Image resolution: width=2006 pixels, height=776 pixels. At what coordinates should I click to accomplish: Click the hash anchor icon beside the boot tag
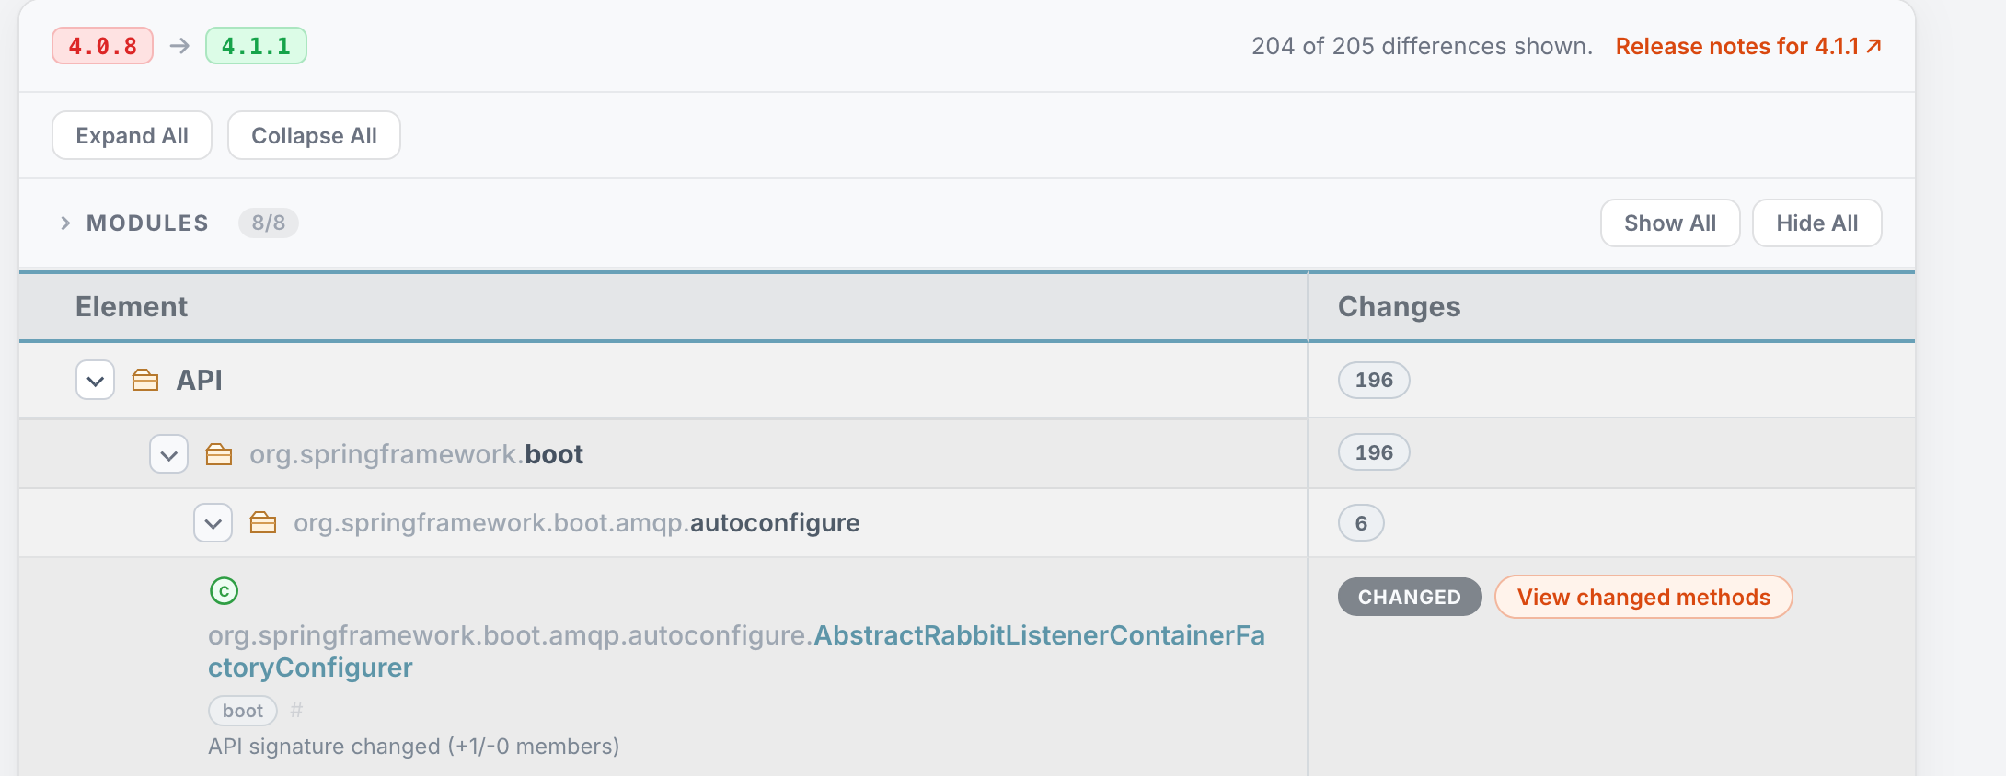pyautogui.click(x=296, y=710)
